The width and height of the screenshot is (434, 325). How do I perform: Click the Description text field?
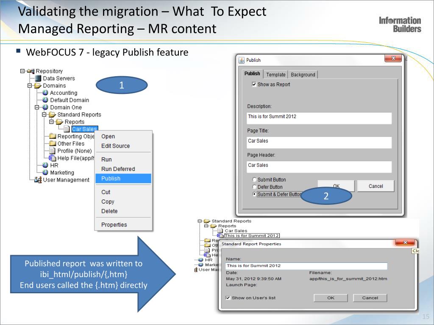point(319,118)
